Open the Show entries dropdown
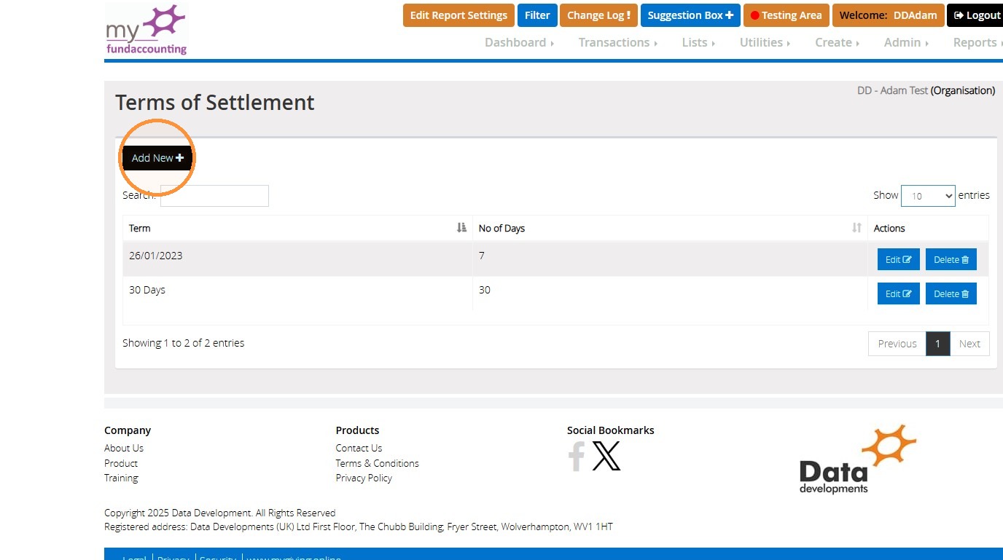This screenshot has width=1003, height=560. tap(928, 196)
